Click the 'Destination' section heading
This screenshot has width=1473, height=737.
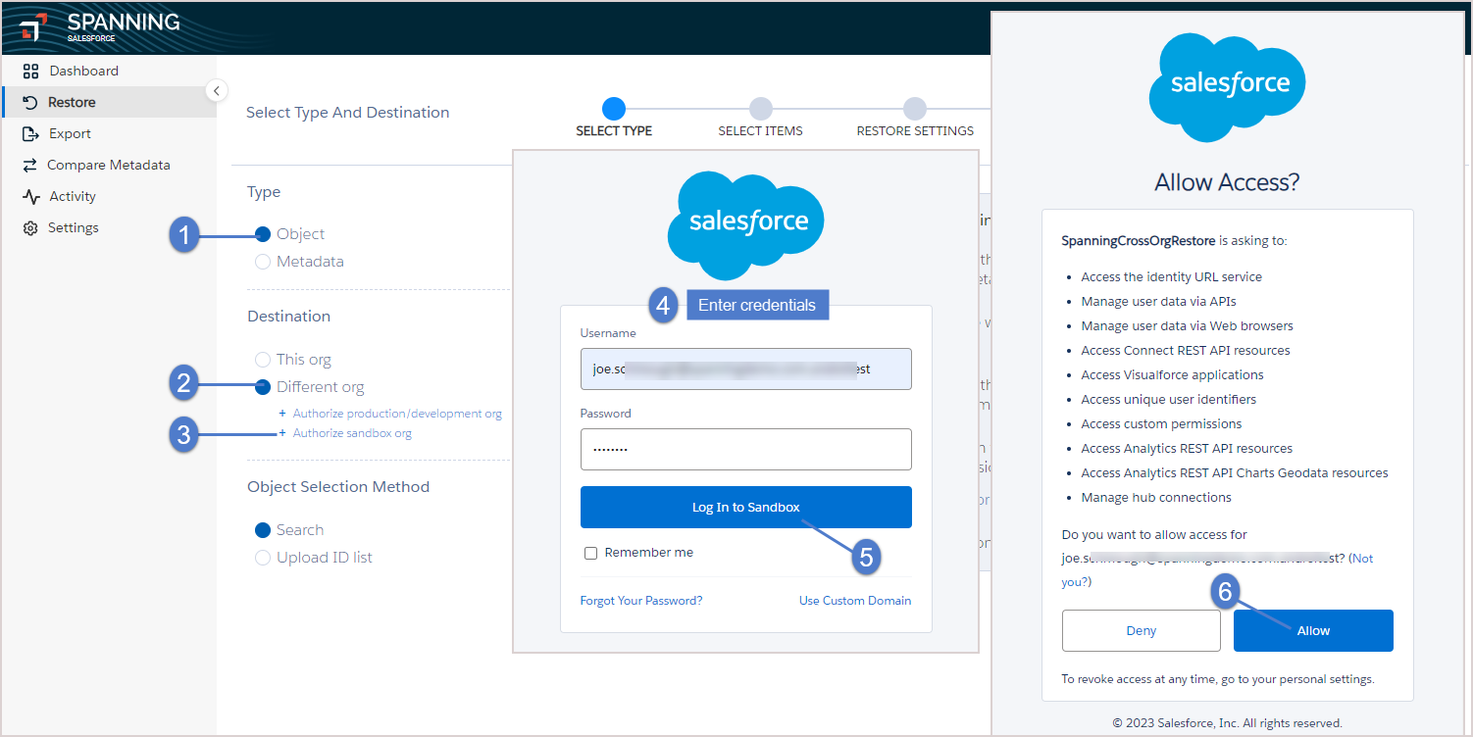[288, 317]
